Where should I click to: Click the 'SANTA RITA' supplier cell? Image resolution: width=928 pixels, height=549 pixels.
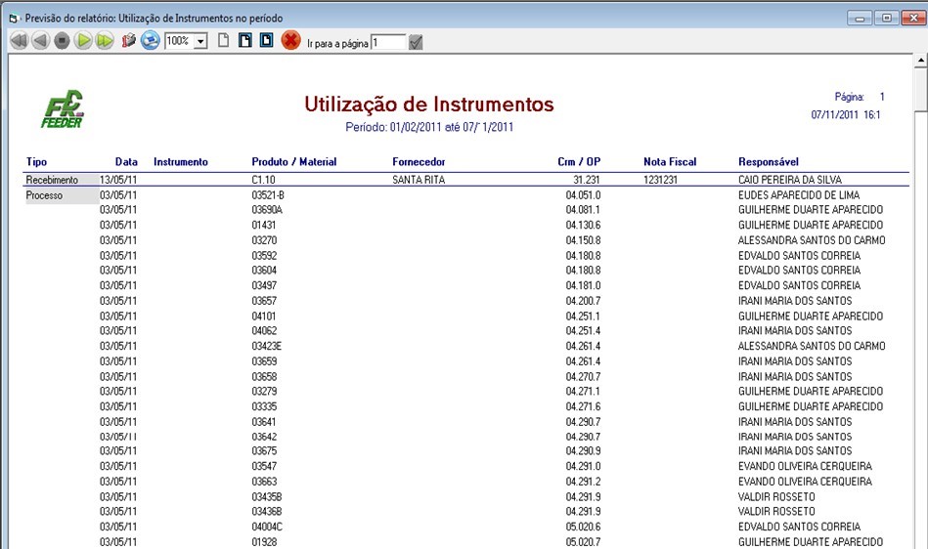tap(419, 180)
